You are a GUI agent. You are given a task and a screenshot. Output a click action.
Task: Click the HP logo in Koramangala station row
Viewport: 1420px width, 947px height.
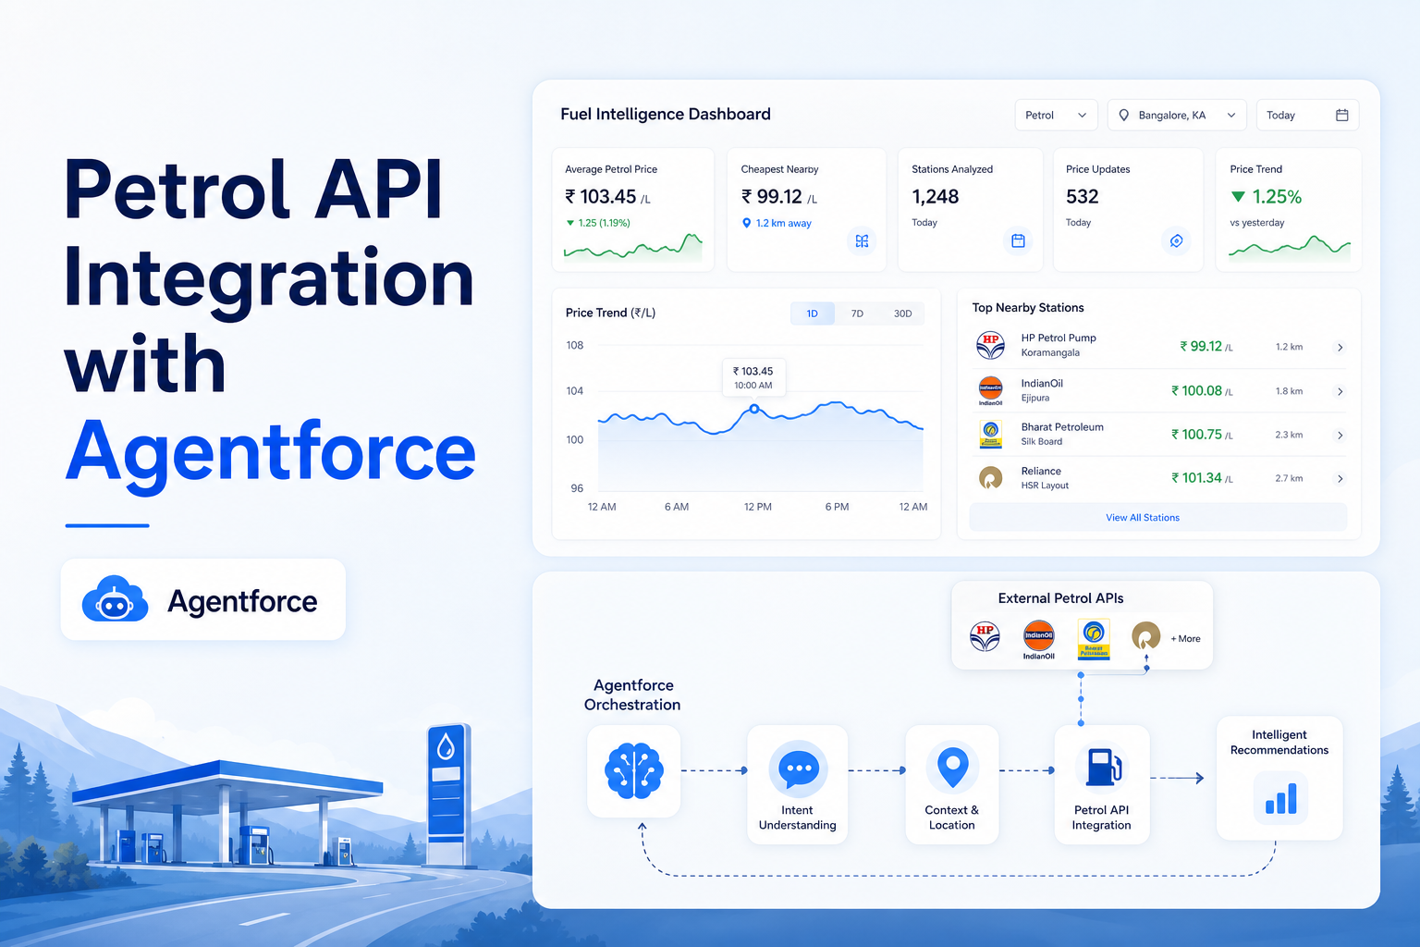[990, 345]
